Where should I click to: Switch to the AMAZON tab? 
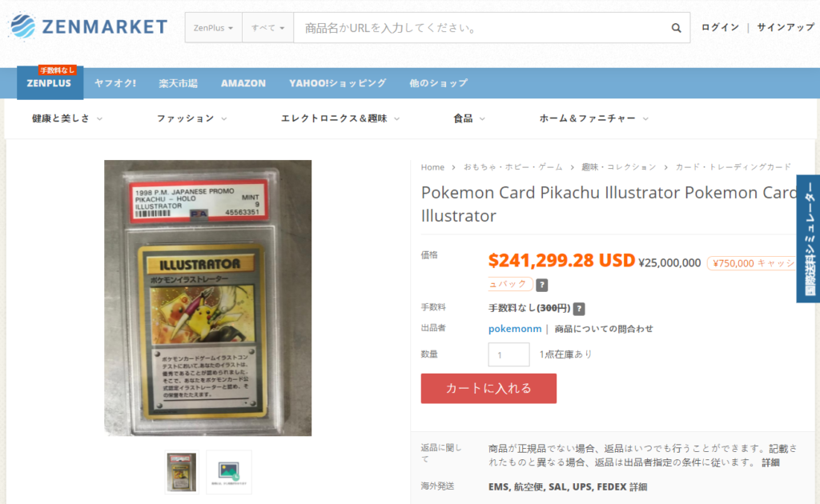point(243,83)
